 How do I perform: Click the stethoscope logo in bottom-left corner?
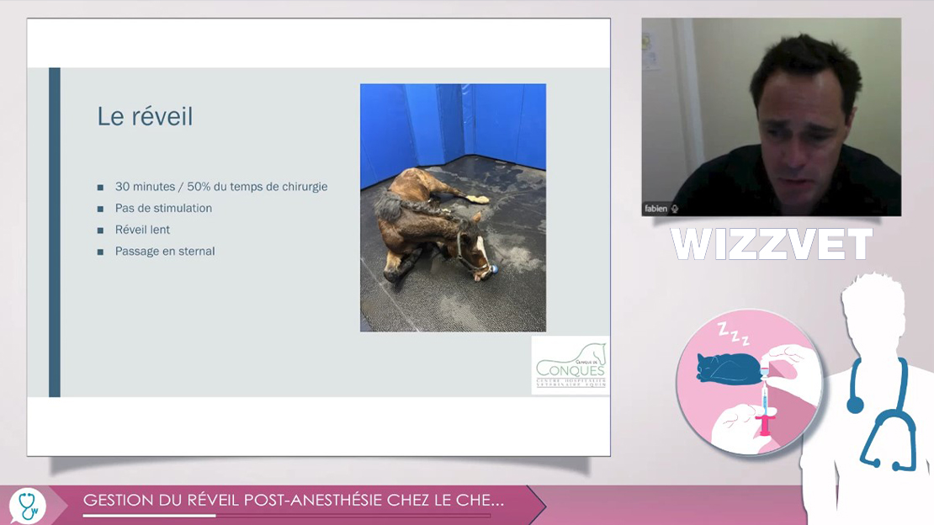[x=27, y=506]
